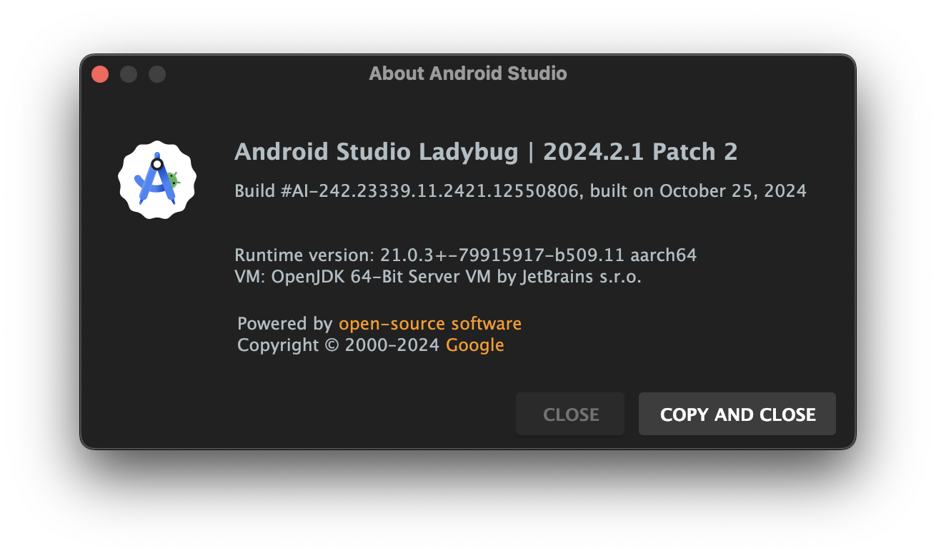The image size is (936, 555).
Task: Click the Runtime version 21.0.3 line
Action: (x=465, y=255)
